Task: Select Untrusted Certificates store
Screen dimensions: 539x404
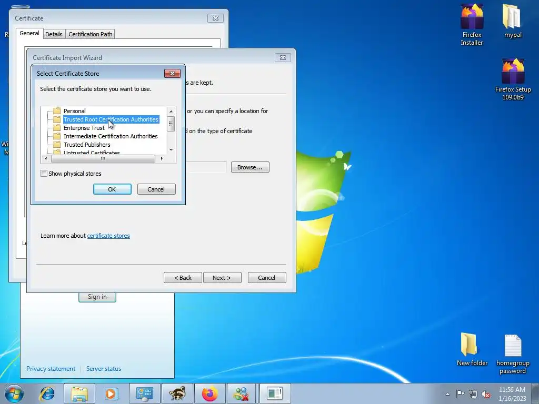Action: [x=92, y=152]
